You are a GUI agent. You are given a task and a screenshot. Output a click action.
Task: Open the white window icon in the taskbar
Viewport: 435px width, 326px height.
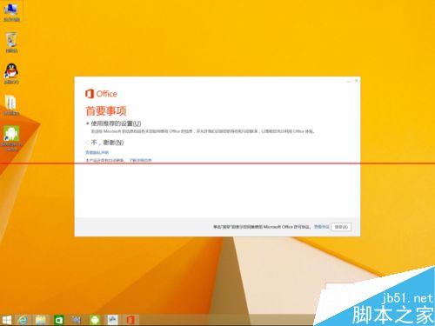click(x=112, y=320)
